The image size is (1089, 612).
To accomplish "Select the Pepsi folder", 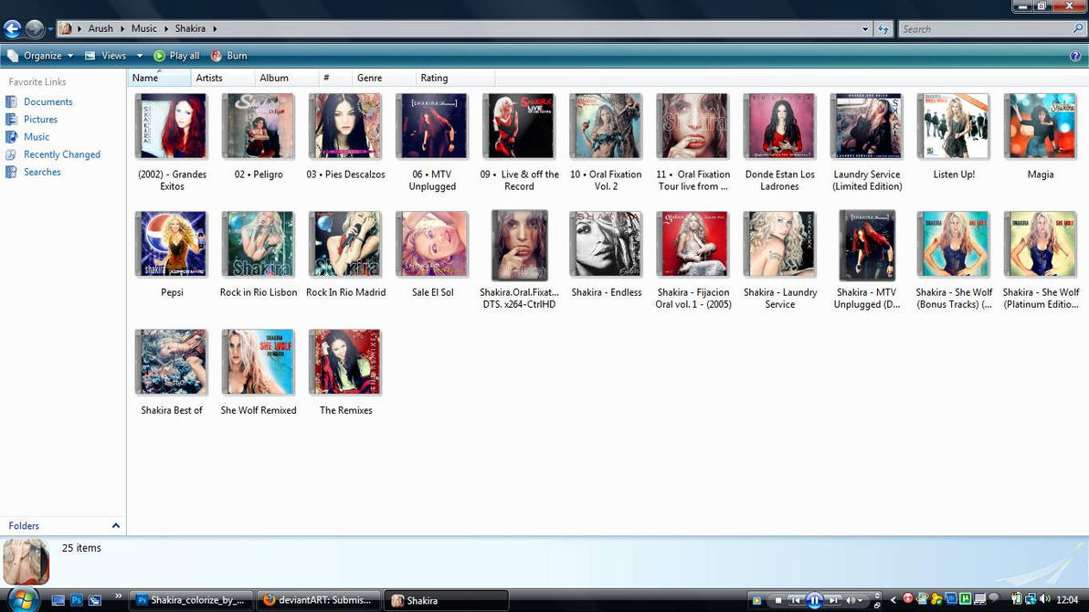I will click(x=172, y=255).
